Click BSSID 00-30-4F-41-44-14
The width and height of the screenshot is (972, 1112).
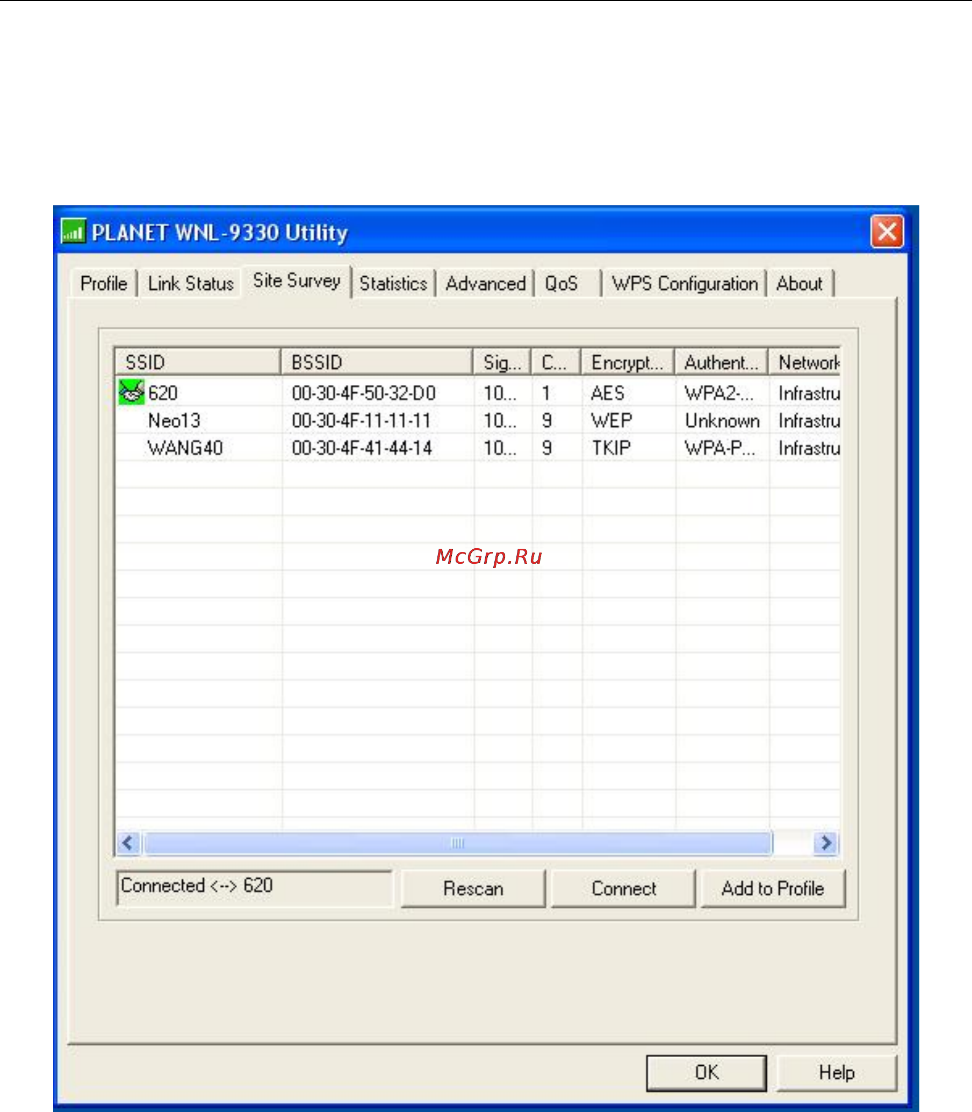click(362, 448)
